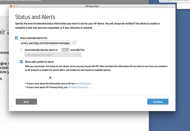
Task: Select the HP Easy Start title bar text
Action: [x=92, y=6]
